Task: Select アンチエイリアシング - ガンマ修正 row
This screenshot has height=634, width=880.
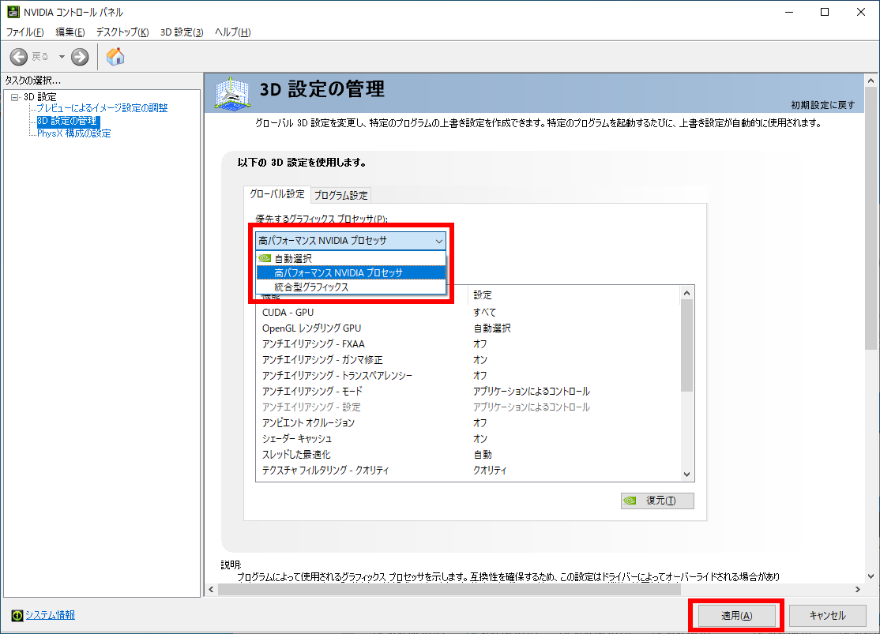Action: point(468,360)
